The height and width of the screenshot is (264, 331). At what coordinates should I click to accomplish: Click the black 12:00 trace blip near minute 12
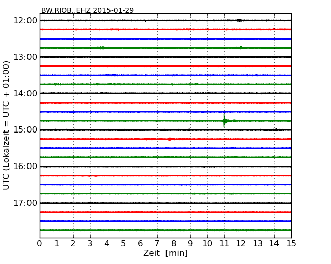(x=239, y=20)
